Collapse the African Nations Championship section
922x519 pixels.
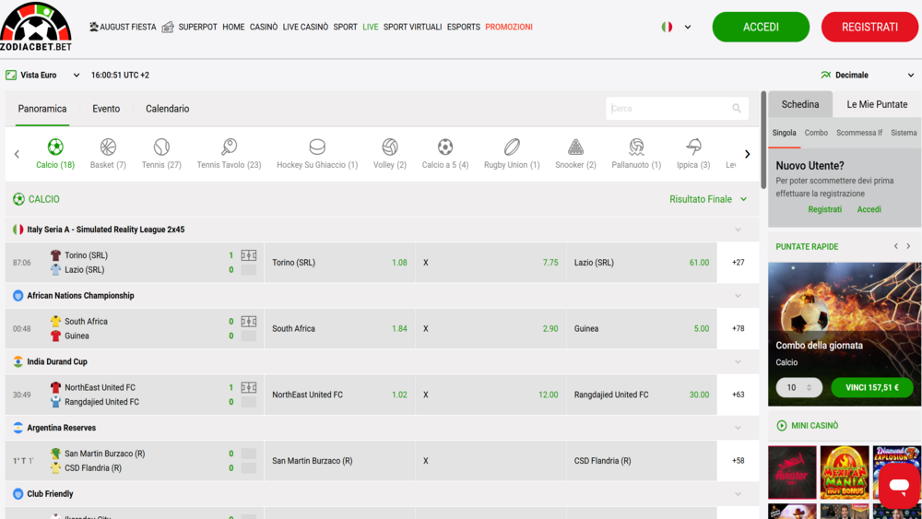click(738, 296)
